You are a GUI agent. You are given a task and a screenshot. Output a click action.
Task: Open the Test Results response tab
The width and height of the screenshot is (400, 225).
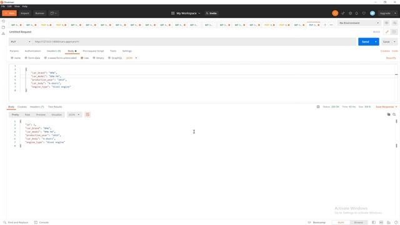point(55,107)
